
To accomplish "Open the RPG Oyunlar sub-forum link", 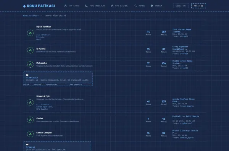I will click(x=42, y=109).
